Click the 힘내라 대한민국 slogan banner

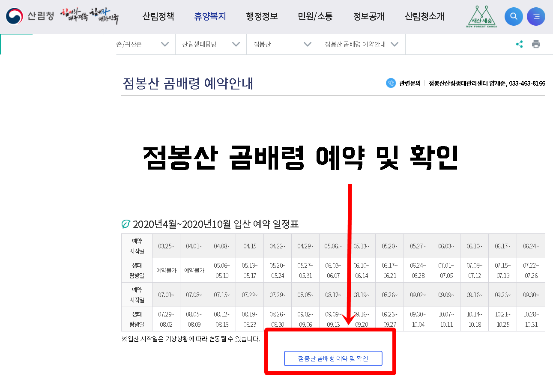click(90, 16)
